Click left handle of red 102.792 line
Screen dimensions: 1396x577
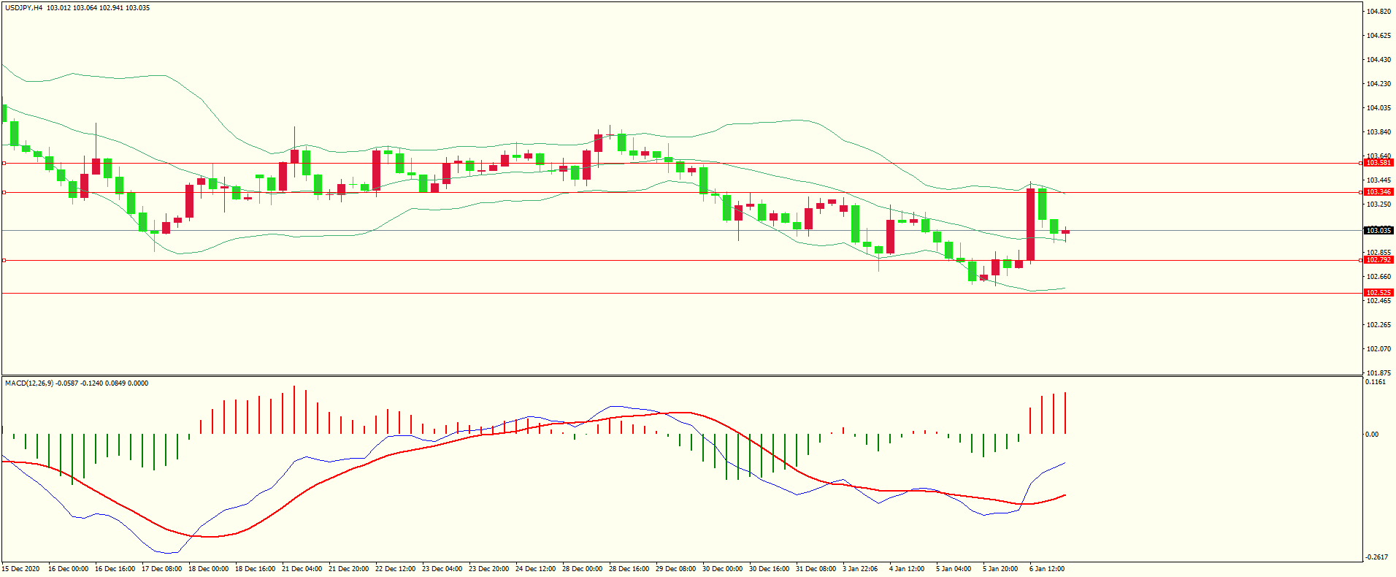tap(4, 260)
